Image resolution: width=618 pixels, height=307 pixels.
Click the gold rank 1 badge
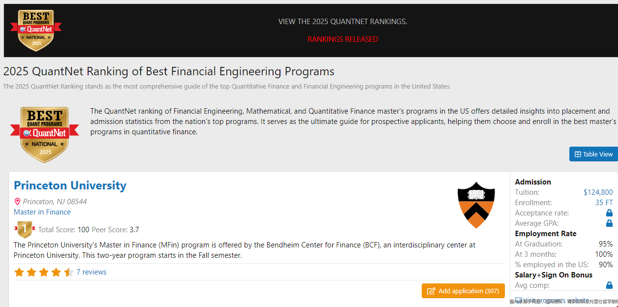pyautogui.click(x=25, y=229)
